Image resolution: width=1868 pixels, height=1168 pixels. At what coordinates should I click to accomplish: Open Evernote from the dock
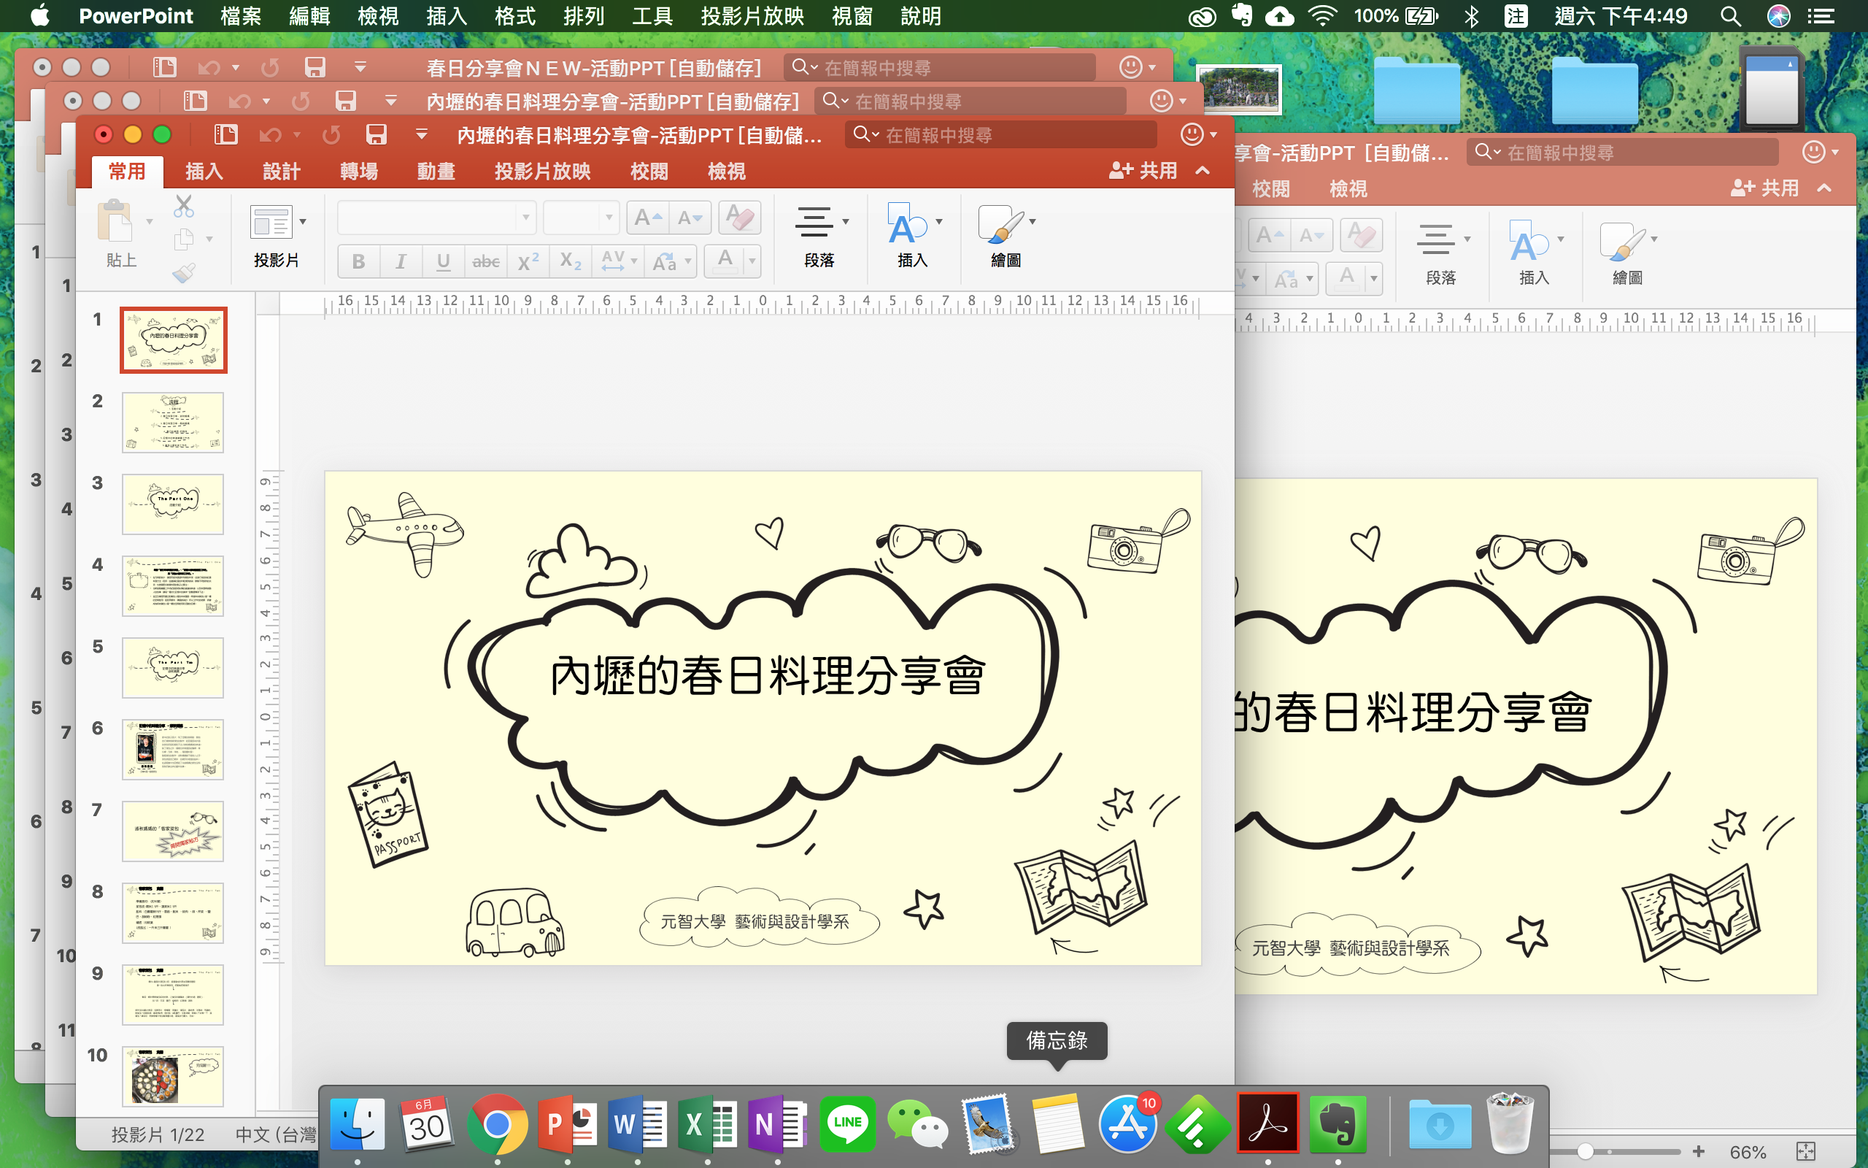1337,1124
